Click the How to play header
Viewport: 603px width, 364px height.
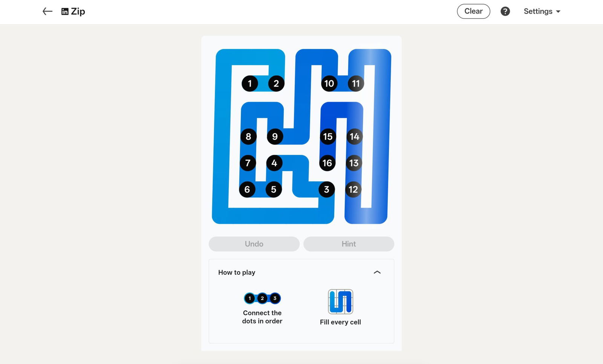tap(237, 272)
